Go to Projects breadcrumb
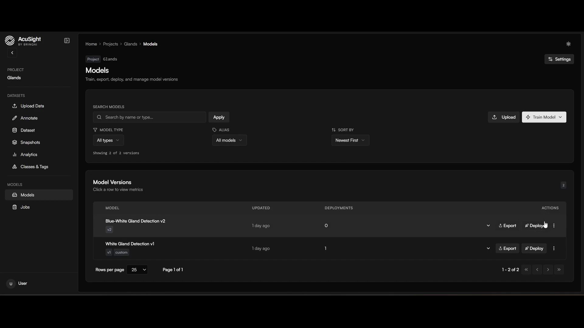 [110, 44]
